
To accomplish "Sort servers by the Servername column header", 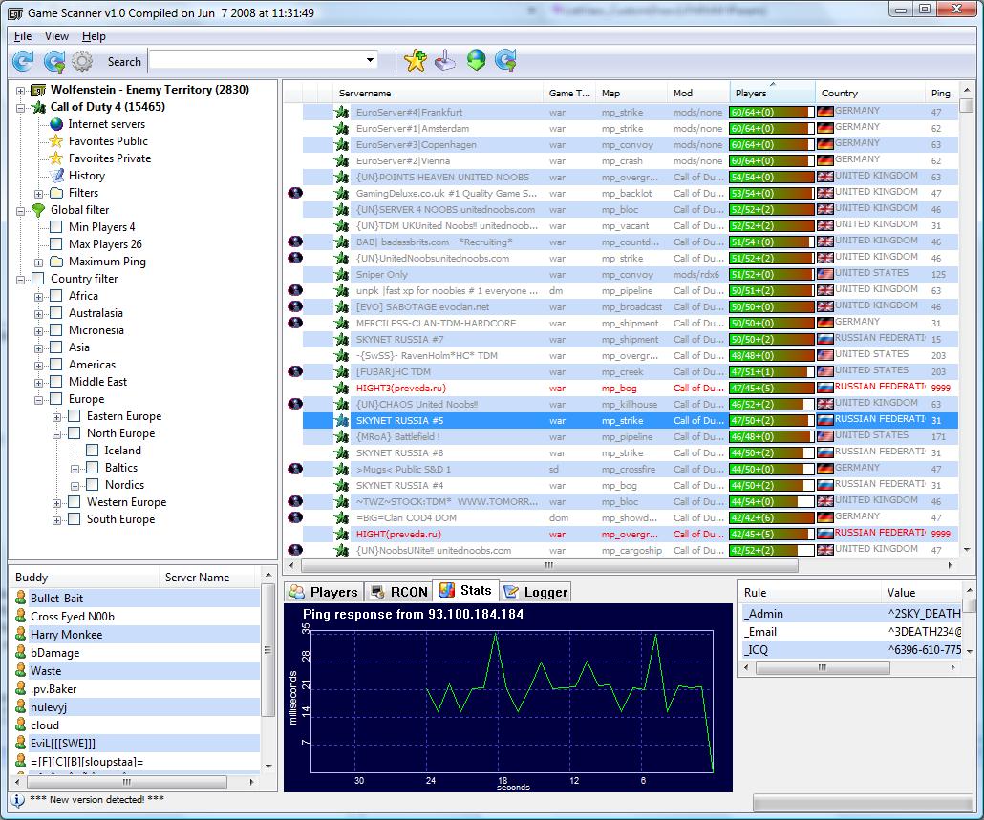I will [x=439, y=93].
